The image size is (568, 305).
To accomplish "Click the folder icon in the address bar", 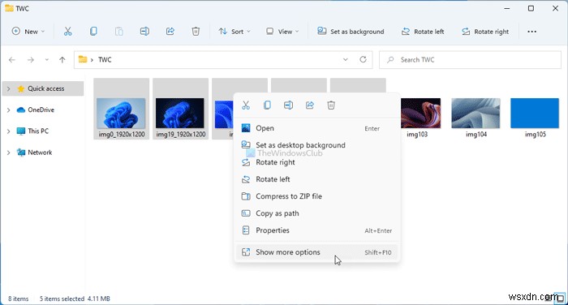I will (x=83, y=59).
